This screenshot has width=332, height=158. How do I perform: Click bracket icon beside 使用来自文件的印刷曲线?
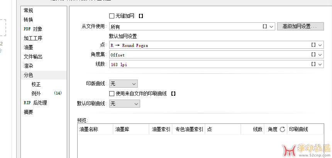point(173,93)
